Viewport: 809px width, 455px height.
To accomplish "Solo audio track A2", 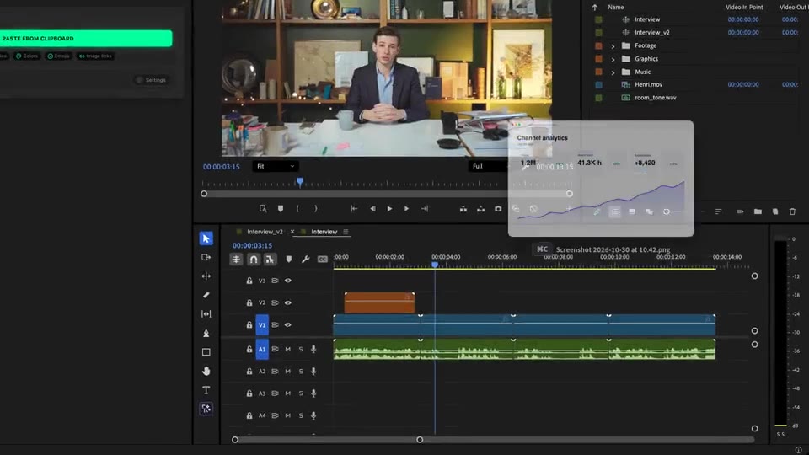I will (301, 372).
